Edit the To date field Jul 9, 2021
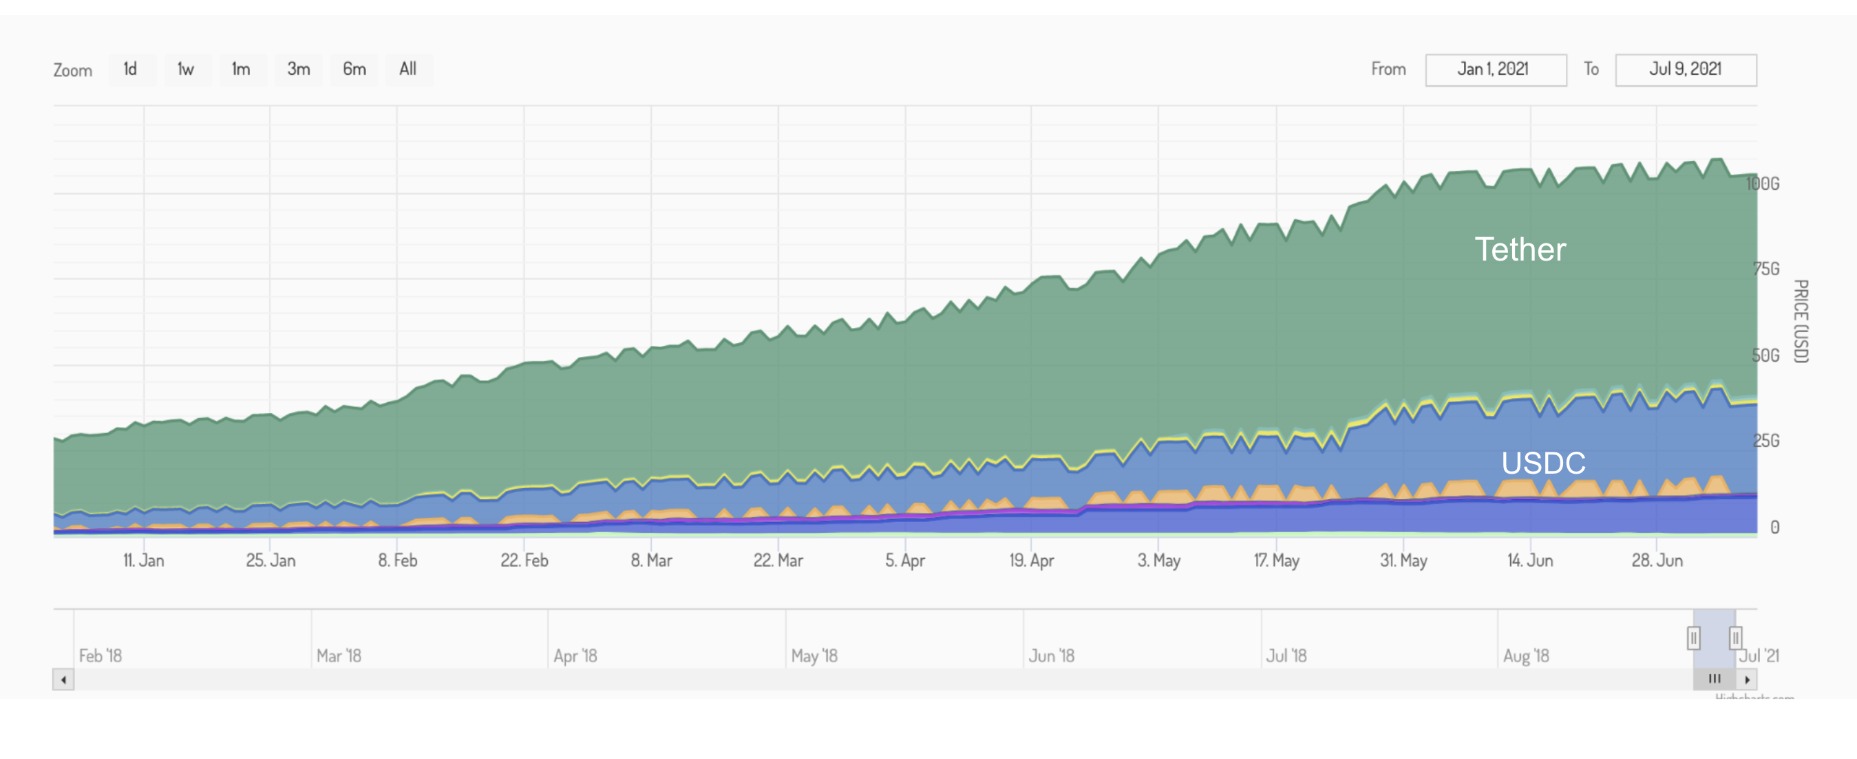Image resolution: width=1857 pixels, height=759 pixels. (x=1686, y=70)
